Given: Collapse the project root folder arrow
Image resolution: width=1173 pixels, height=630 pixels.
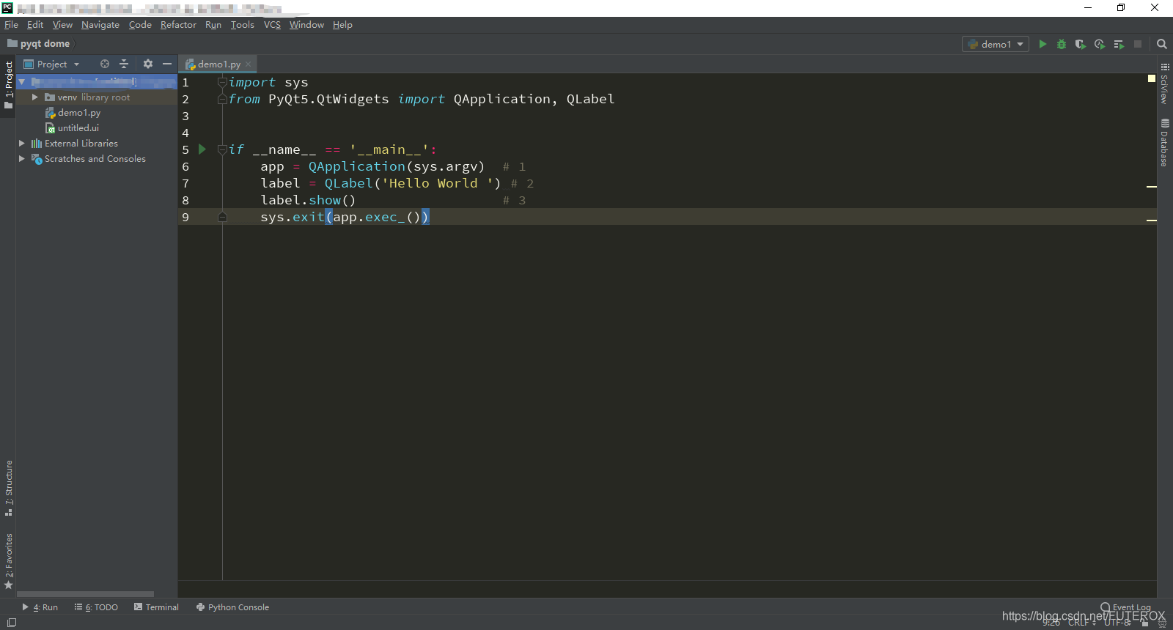Looking at the screenshot, I should click(22, 81).
